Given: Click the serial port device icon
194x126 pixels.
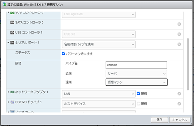Looking at the screenshot, I should (12, 43).
